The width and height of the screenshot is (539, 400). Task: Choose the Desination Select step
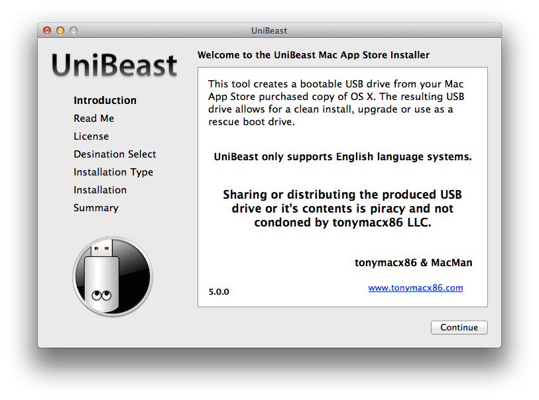[x=115, y=154]
